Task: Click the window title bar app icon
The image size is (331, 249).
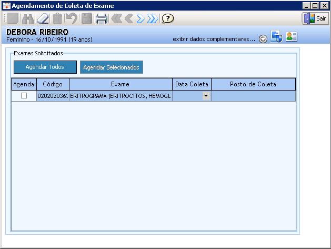Action: coord(7,6)
